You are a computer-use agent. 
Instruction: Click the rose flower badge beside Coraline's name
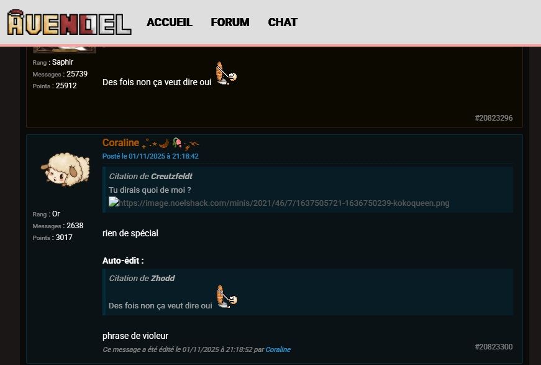pyautogui.click(x=177, y=142)
